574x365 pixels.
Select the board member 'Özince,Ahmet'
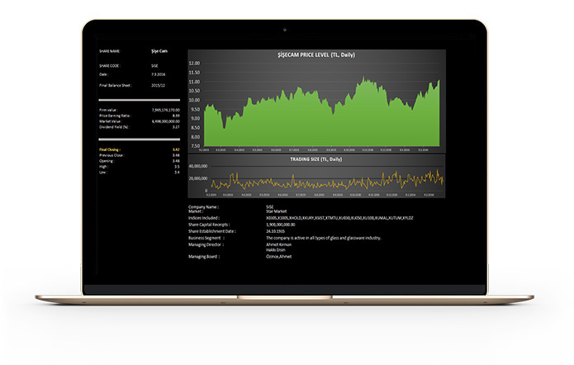[x=279, y=257]
